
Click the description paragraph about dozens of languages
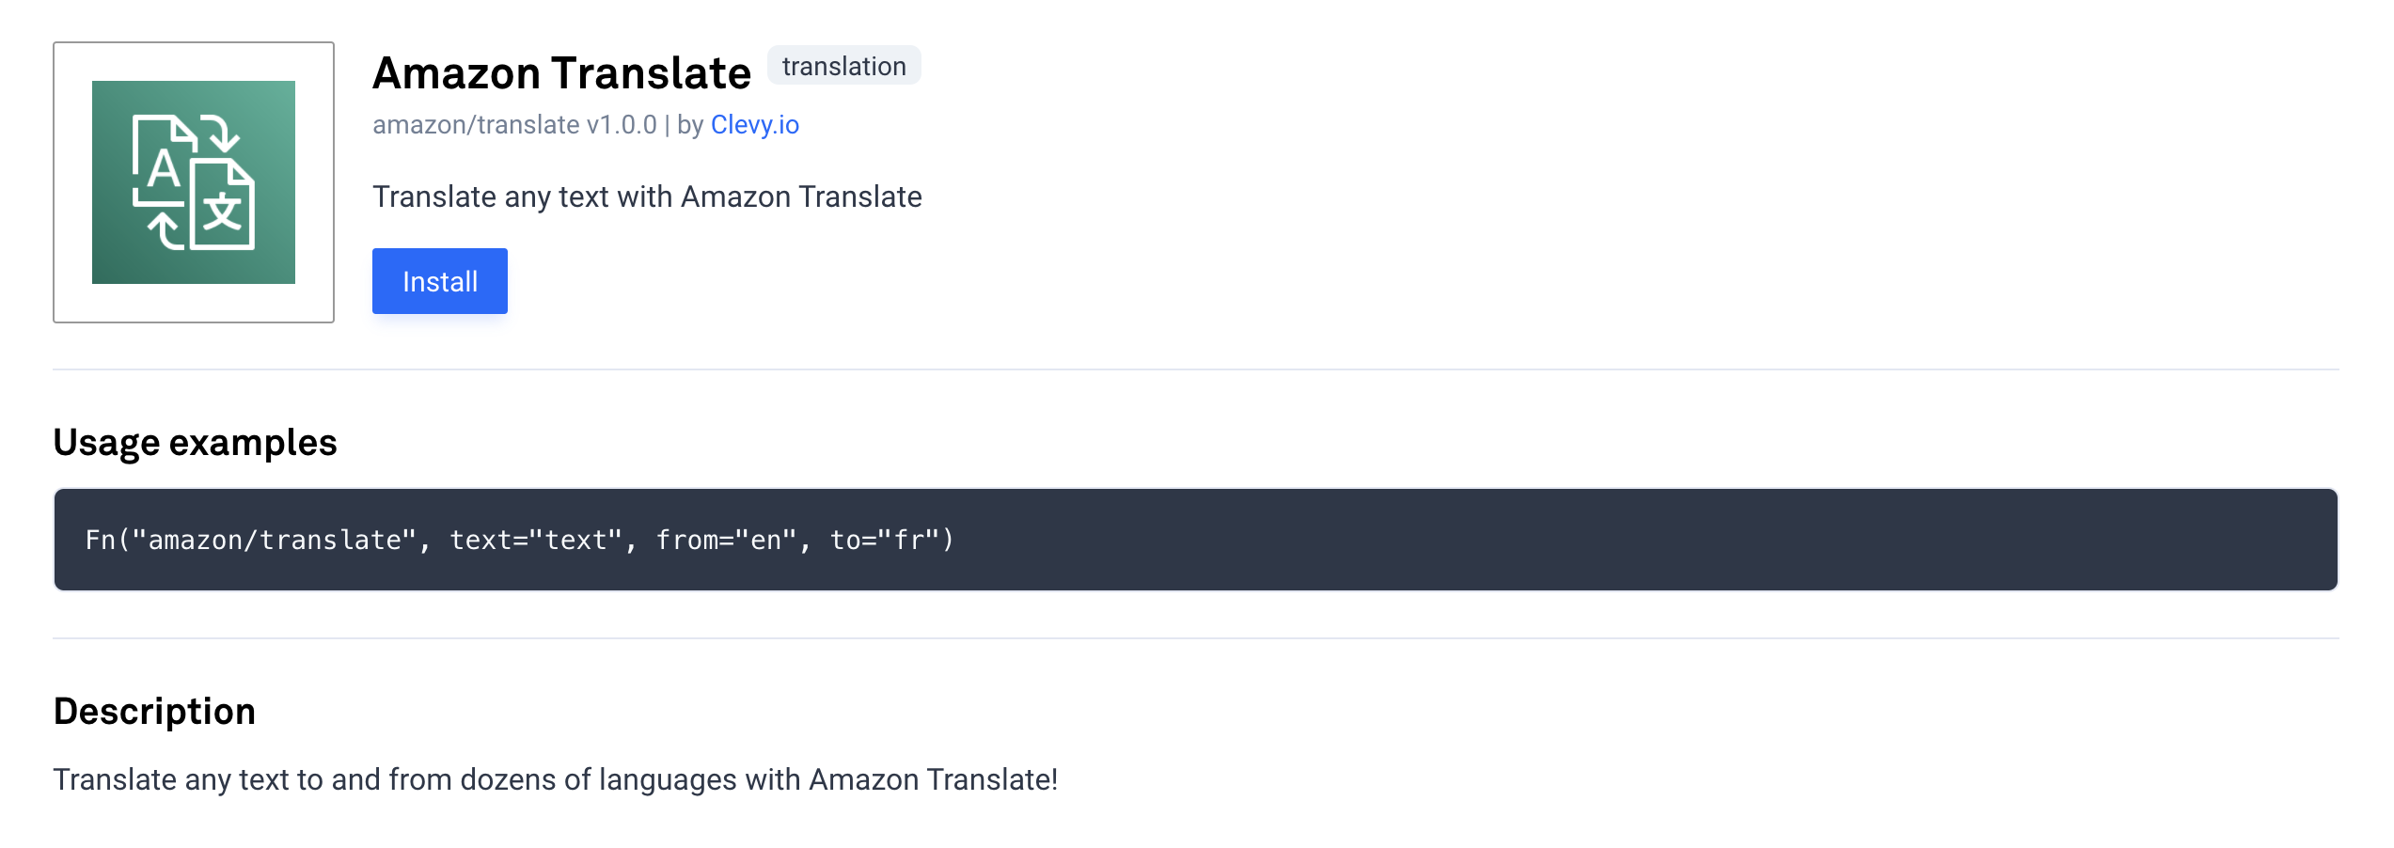tap(555, 779)
